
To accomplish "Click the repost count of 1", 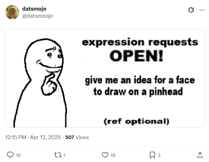I will 64,156.
